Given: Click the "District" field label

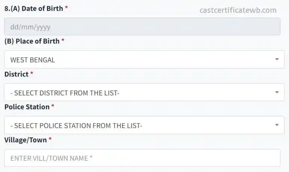Looking at the screenshot, I should point(16,74).
